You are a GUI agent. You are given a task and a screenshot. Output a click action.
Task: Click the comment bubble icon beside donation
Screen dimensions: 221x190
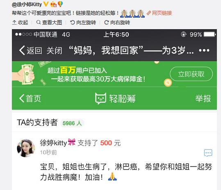point(208,153)
